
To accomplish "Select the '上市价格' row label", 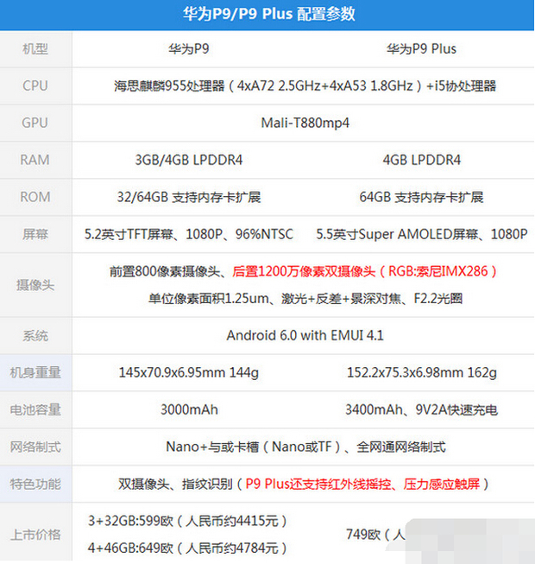I will pyautogui.click(x=35, y=535).
